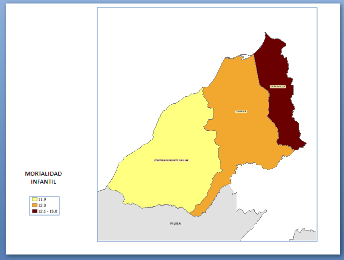Select the TUMBES label on the map
This screenshot has height=260, width=344.
241,111
